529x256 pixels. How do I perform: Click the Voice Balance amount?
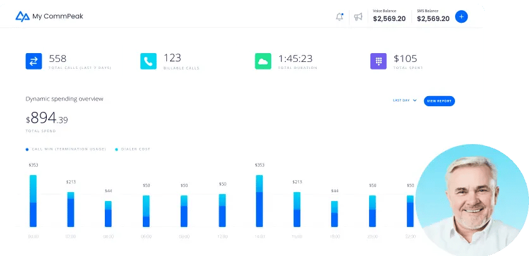tap(389, 19)
